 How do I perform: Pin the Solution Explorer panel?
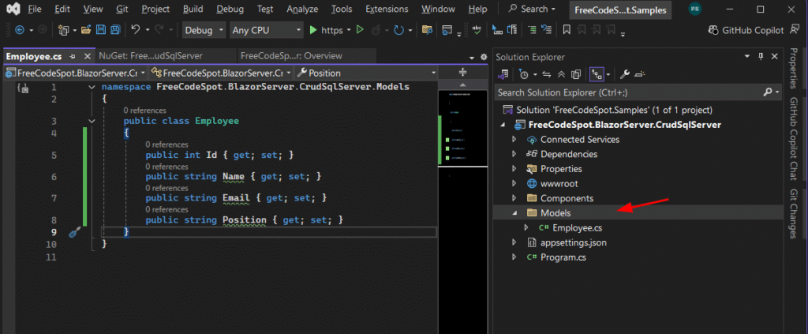pyautogui.click(x=761, y=57)
